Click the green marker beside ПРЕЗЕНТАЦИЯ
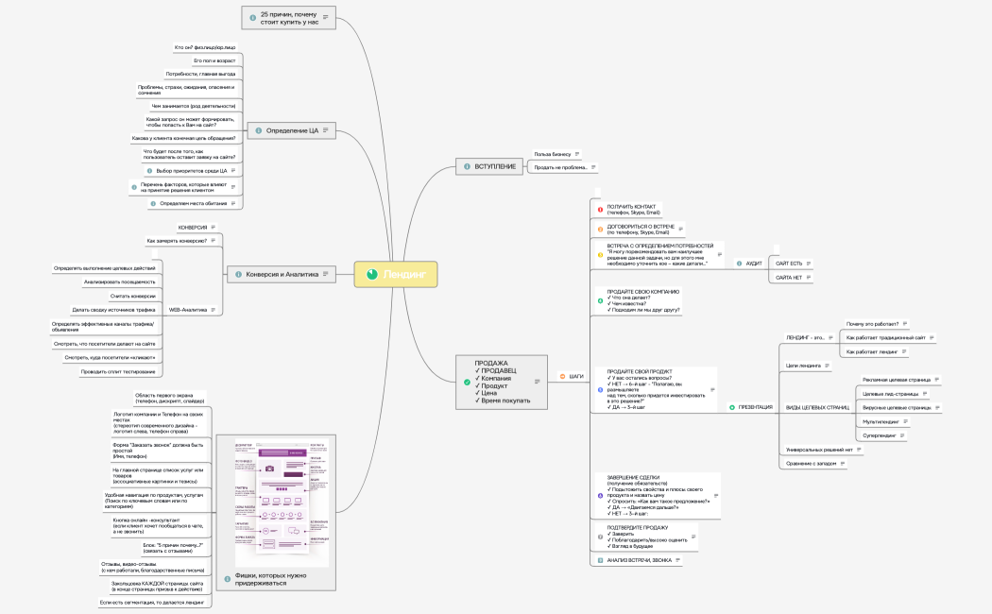 pos(730,407)
